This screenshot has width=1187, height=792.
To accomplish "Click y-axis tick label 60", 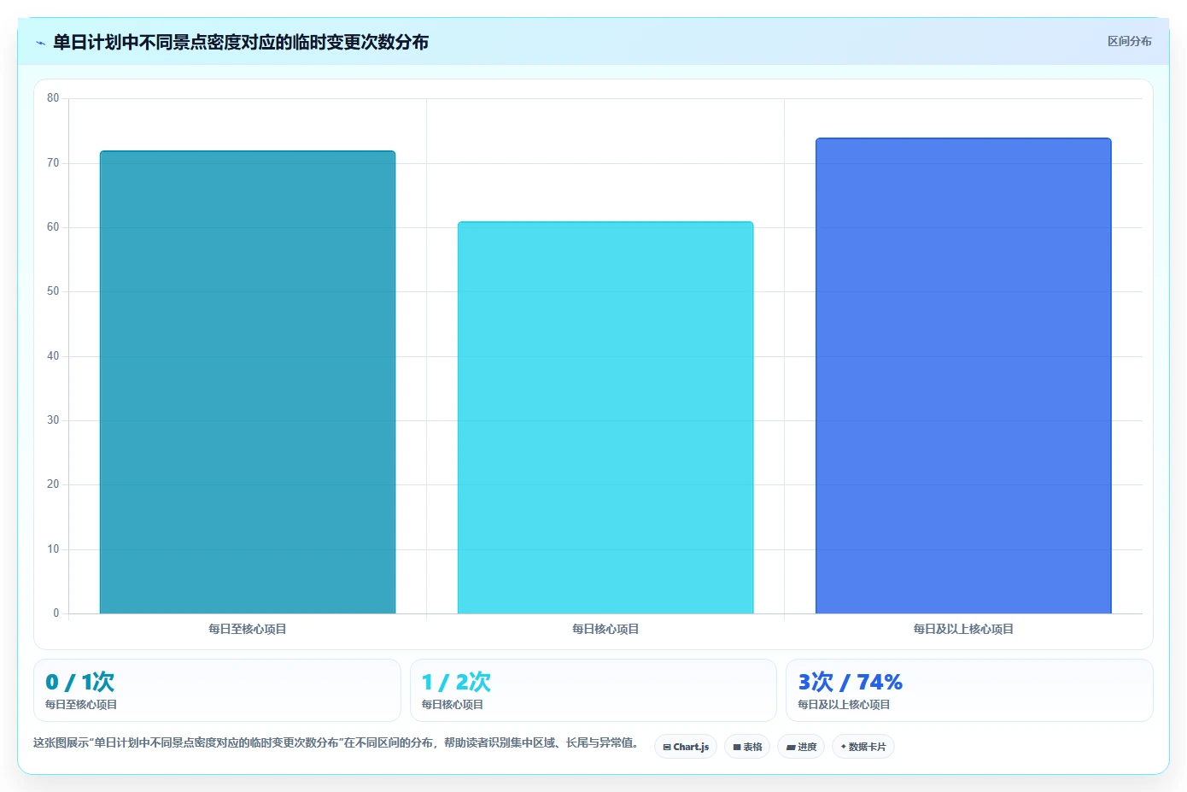I will point(53,227).
